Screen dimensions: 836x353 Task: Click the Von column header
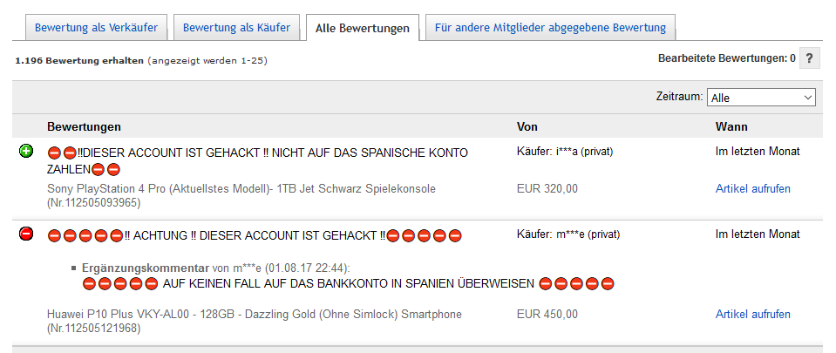527,126
